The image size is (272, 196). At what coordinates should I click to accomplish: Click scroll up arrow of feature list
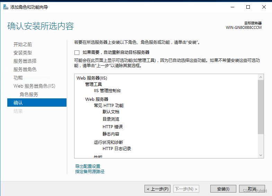click(x=261, y=77)
